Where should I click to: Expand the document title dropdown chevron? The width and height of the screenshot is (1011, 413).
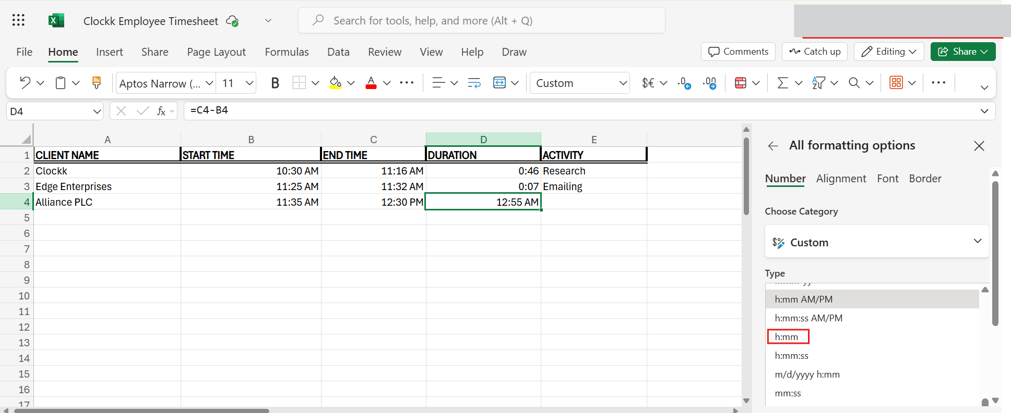268,21
